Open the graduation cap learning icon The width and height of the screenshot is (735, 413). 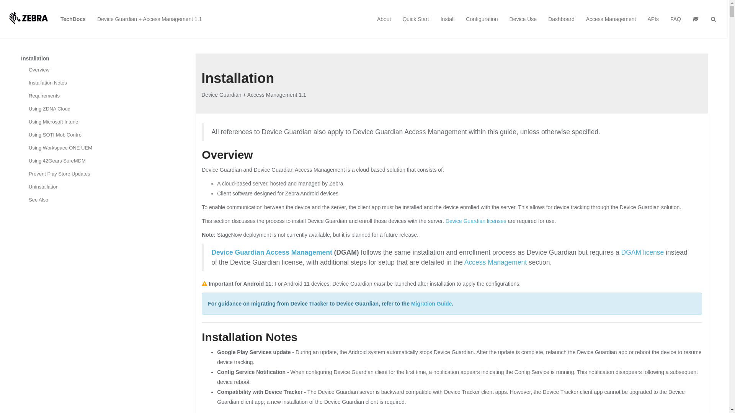[696, 19]
